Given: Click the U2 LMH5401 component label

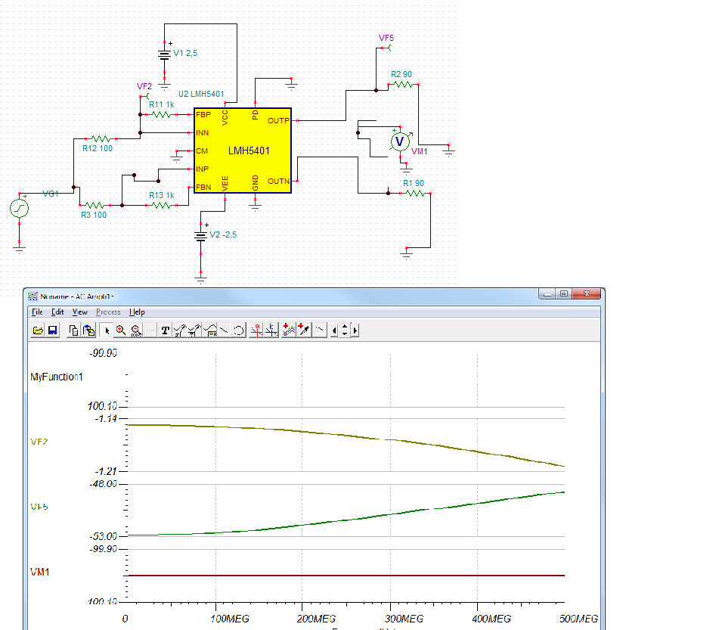Looking at the screenshot, I should click(201, 94).
